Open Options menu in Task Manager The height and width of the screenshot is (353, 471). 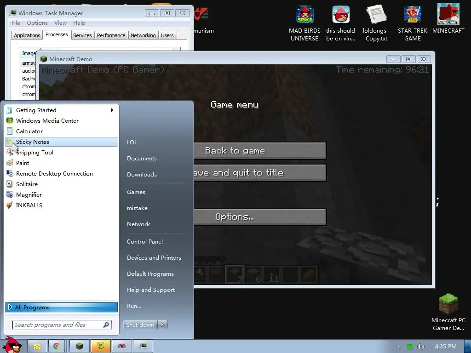pyautogui.click(x=37, y=23)
